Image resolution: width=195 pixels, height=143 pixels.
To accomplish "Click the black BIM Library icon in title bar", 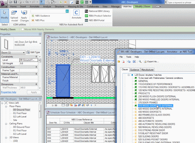I will 77,2.
